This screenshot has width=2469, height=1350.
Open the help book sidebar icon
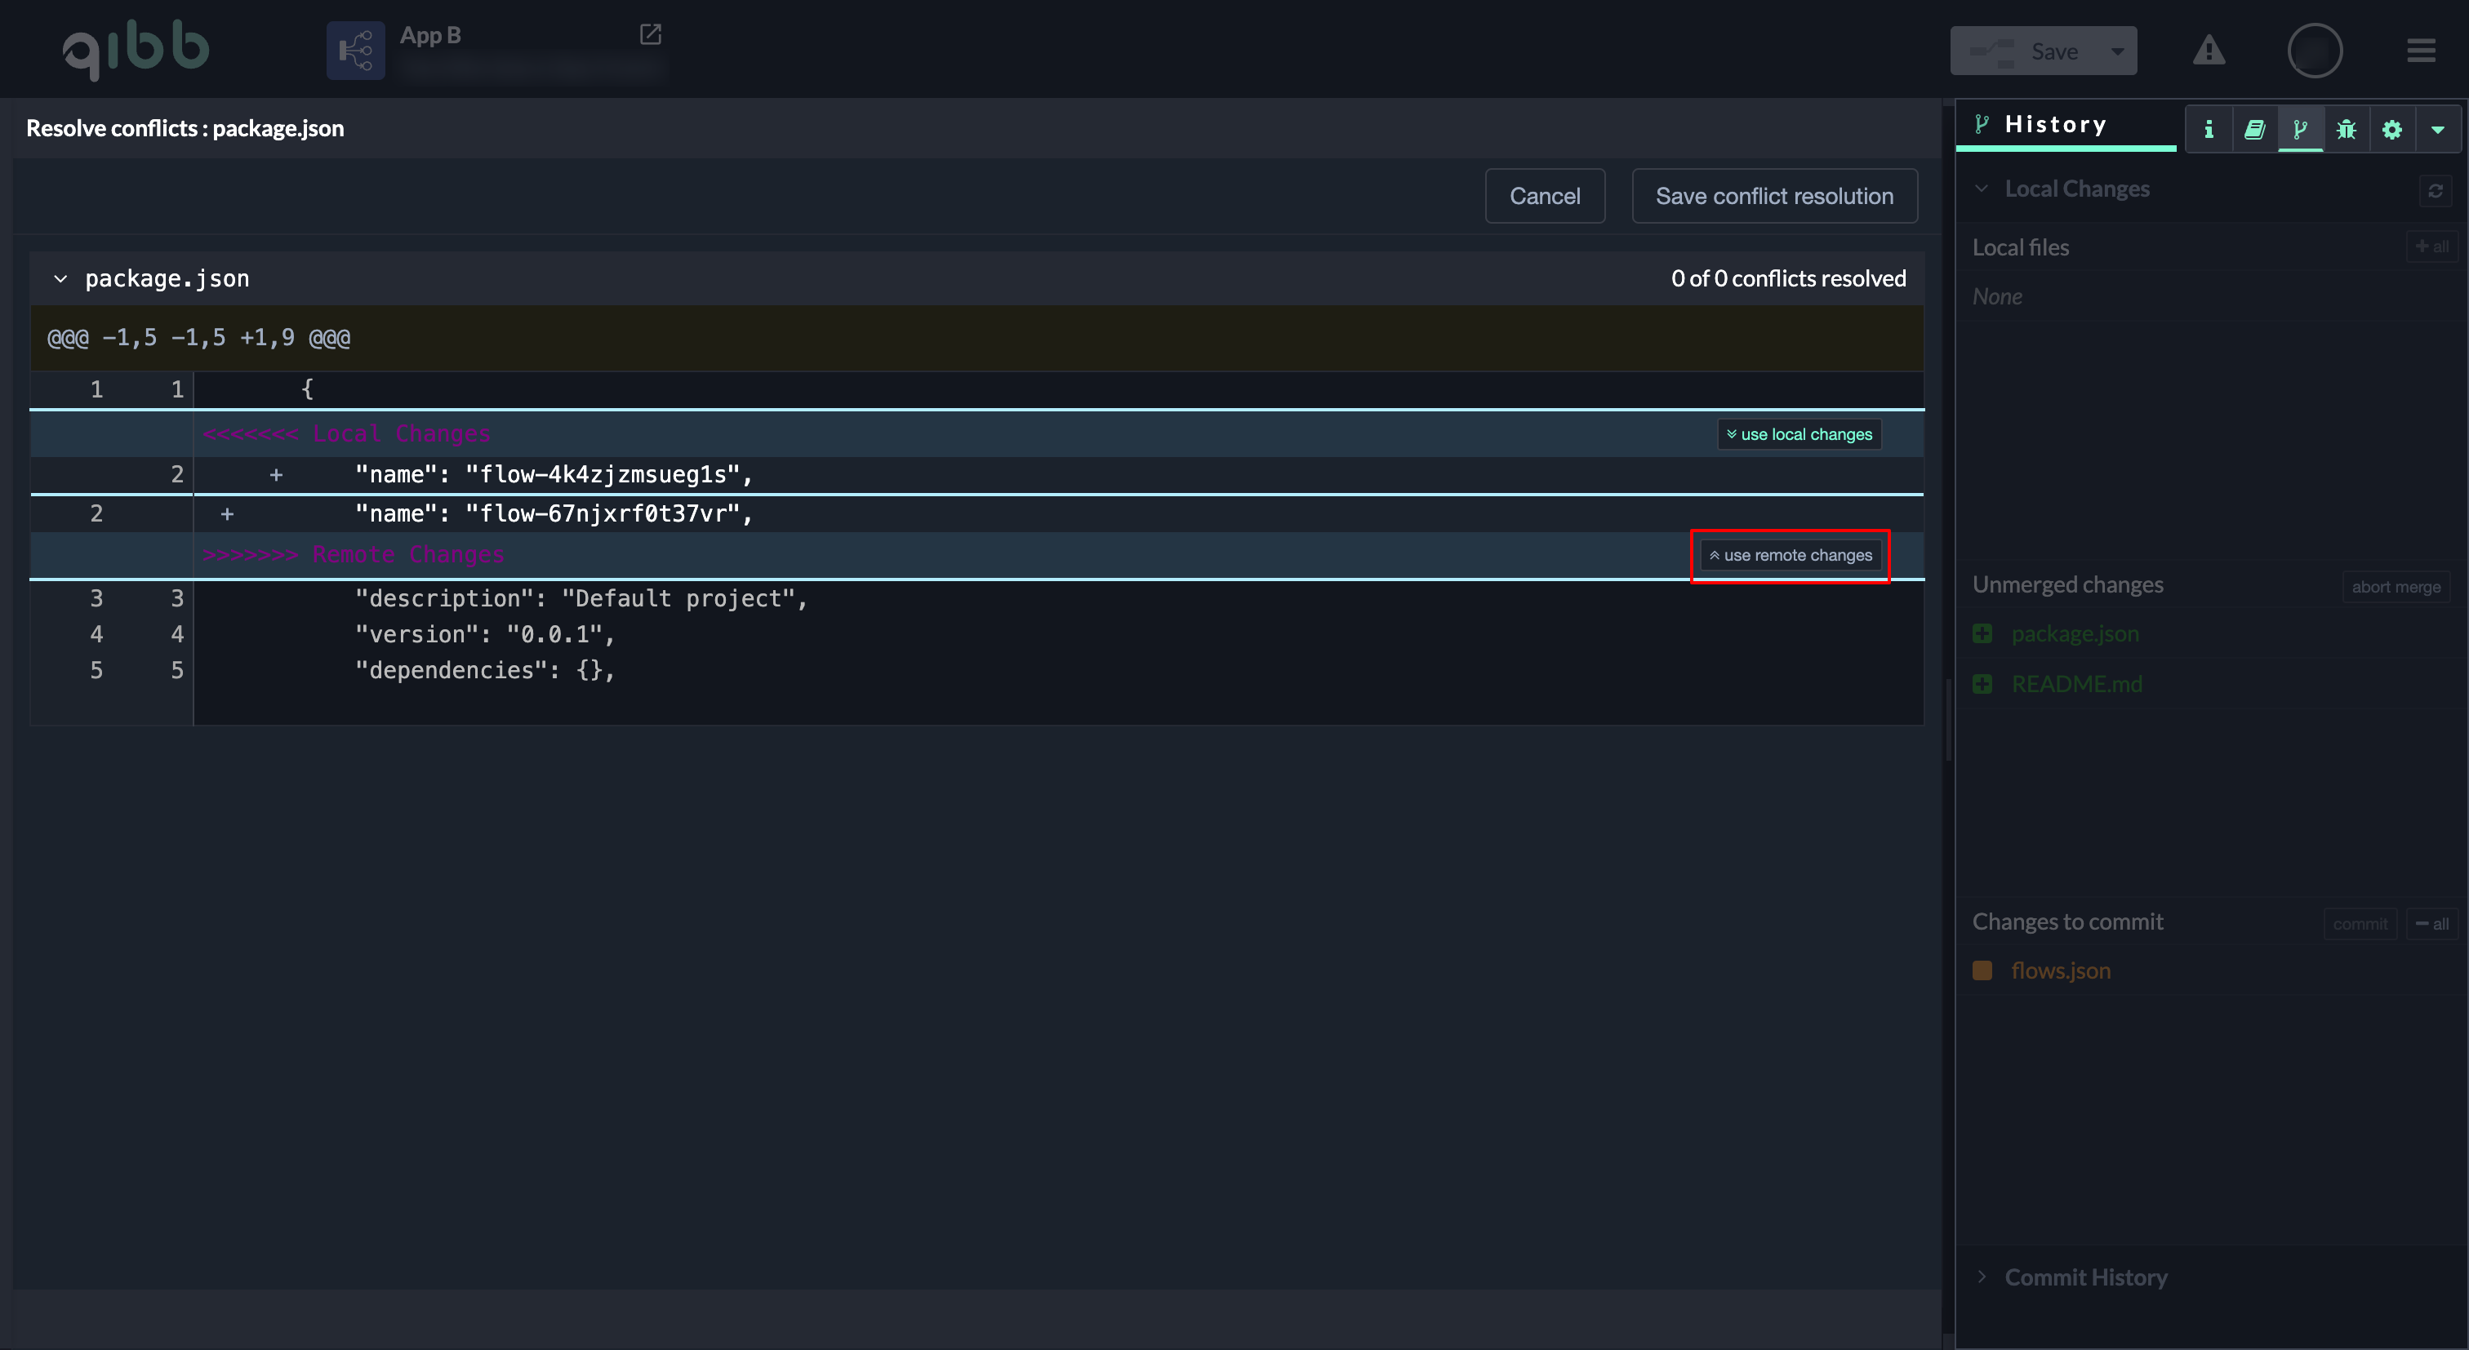(x=2254, y=129)
